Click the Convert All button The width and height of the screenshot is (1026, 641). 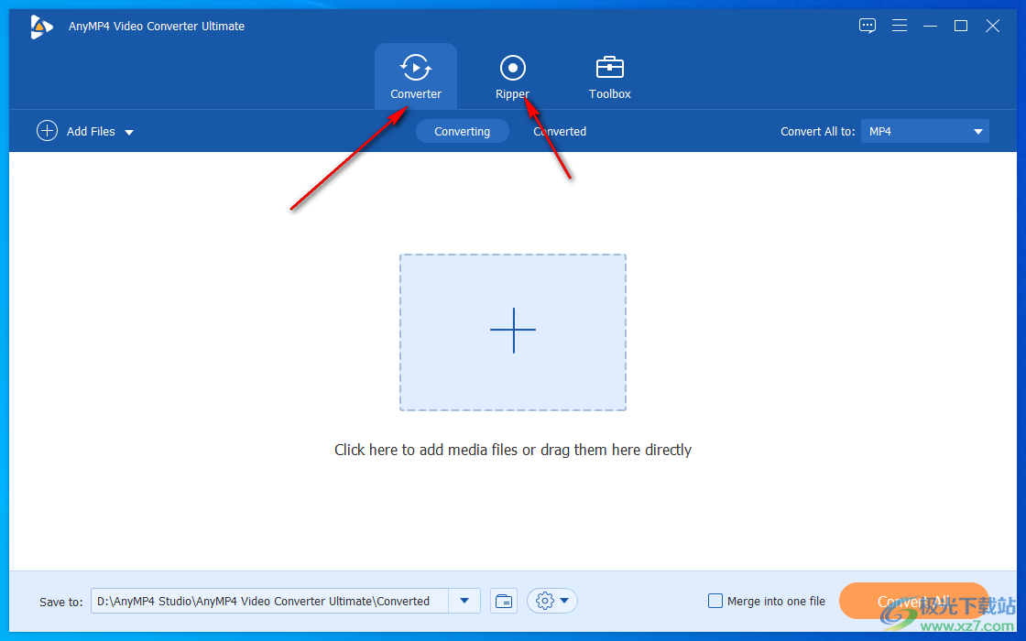pos(913,601)
